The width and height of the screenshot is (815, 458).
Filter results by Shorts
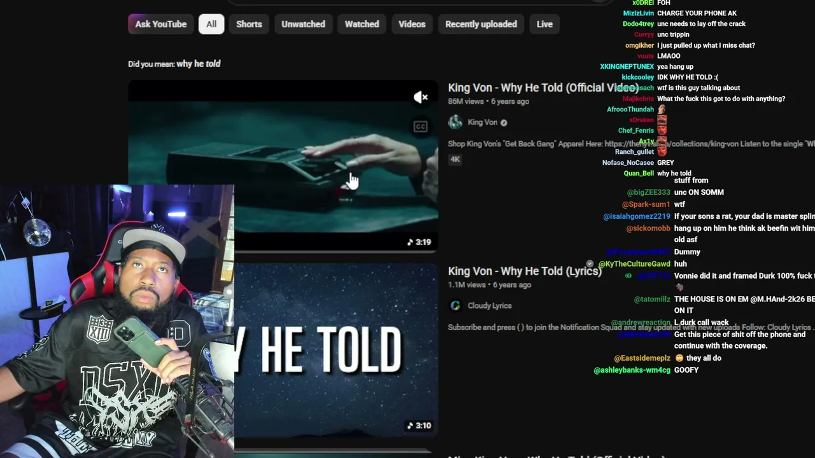tap(249, 24)
